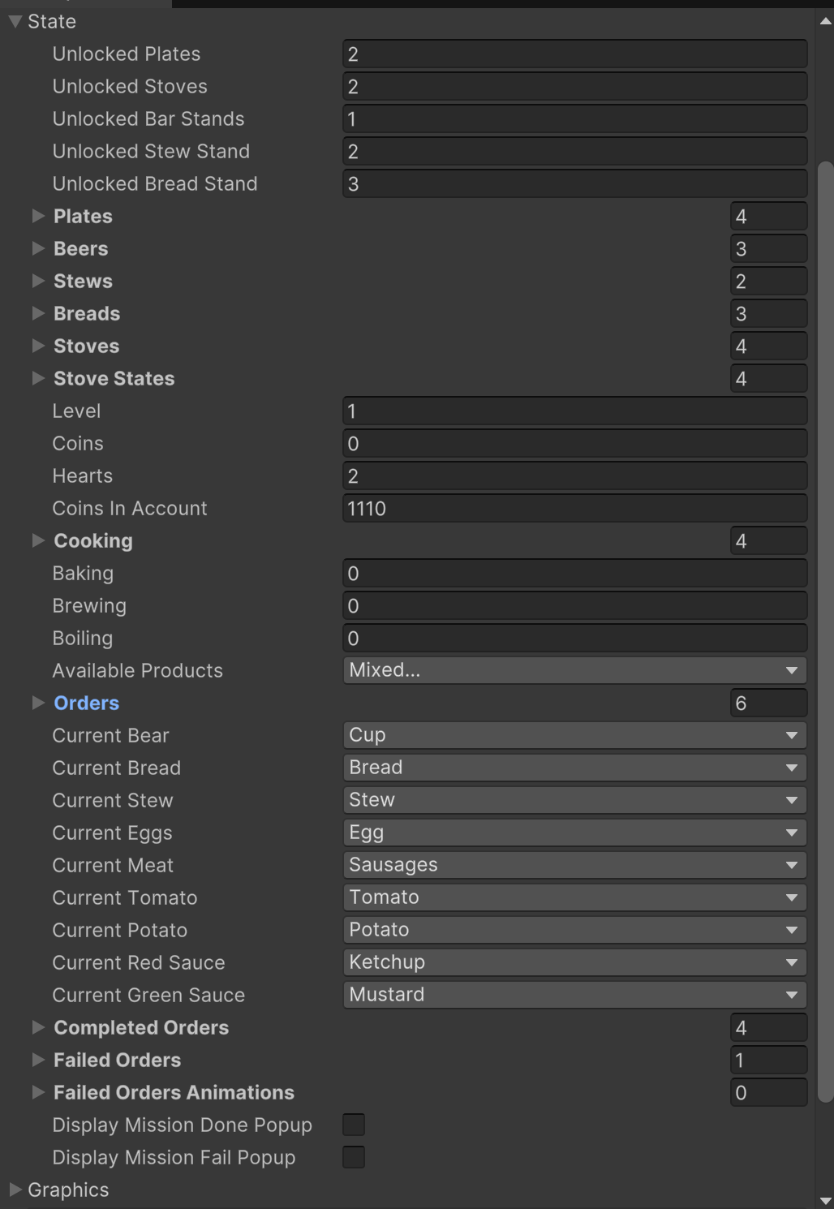Image resolution: width=834 pixels, height=1209 pixels.
Task: Open the Current Meat Sausages dropdown
Action: tap(575, 865)
